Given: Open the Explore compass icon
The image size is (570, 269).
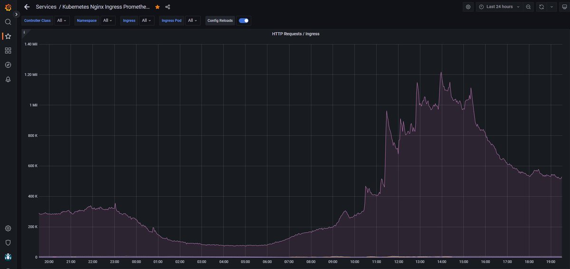Looking at the screenshot, I should click(8, 65).
